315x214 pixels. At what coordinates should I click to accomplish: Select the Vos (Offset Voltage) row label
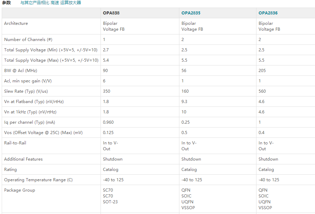point(43,133)
